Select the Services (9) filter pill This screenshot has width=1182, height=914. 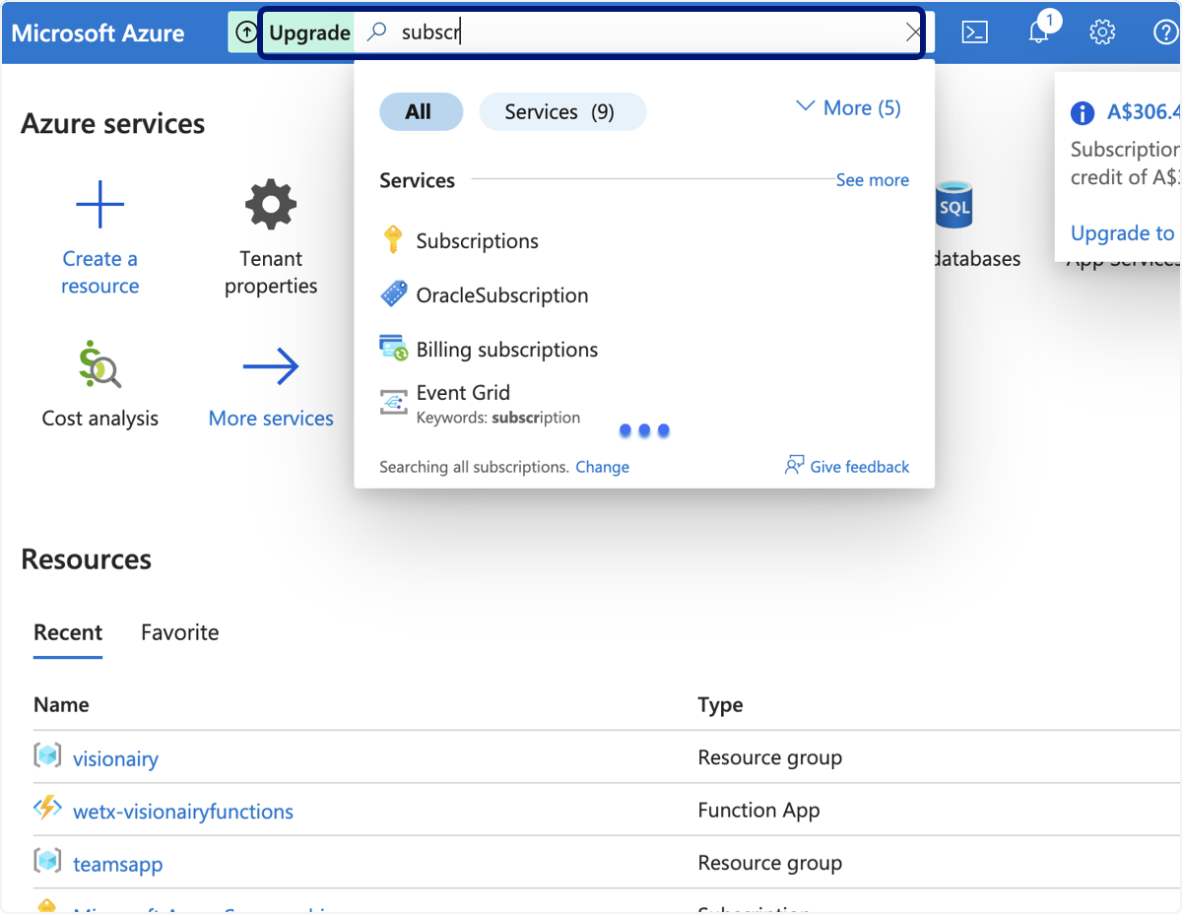562,111
